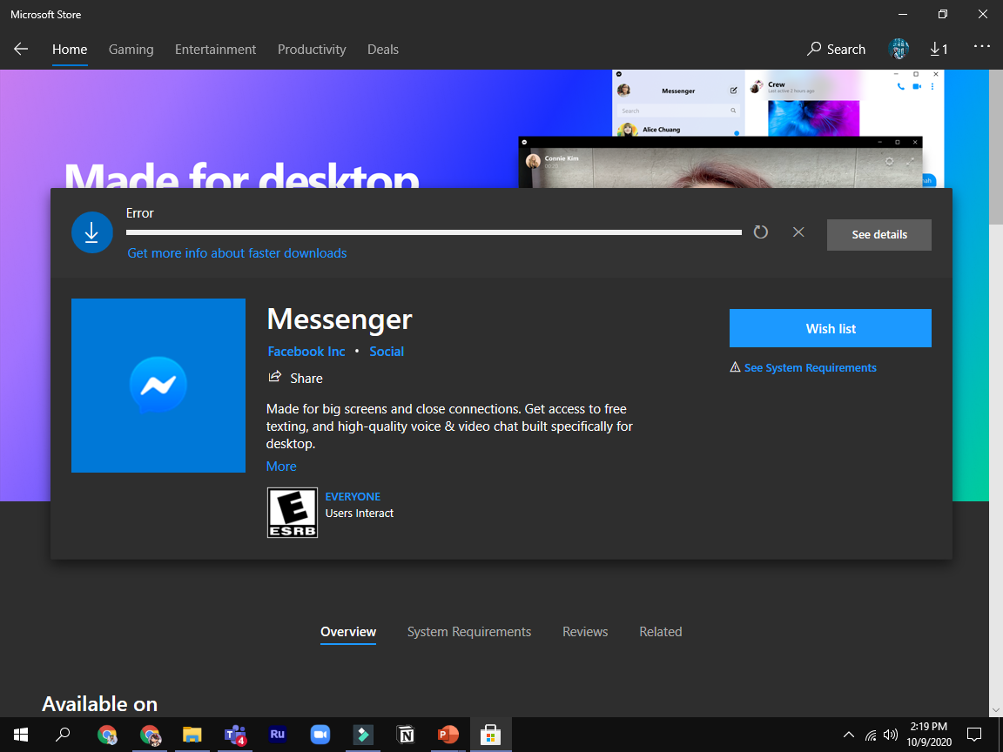Open the Social category link
Image resolution: width=1003 pixels, height=752 pixels.
coord(387,351)
